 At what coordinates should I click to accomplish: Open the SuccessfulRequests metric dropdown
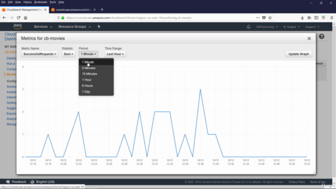pyautogui.click(x=40, y=54)
